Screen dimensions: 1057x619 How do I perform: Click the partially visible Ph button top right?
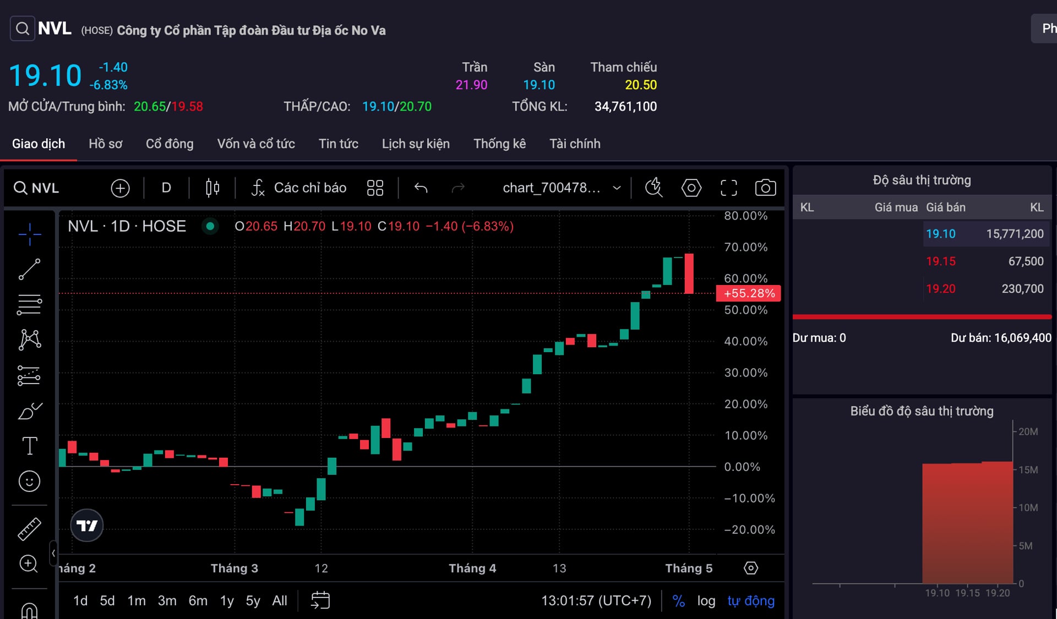click(x=1044, y=29)
